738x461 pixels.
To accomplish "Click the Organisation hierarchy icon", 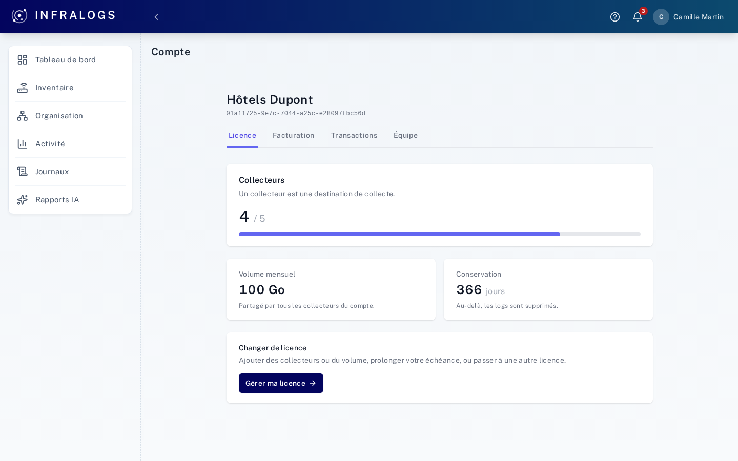I will (23, 116).
